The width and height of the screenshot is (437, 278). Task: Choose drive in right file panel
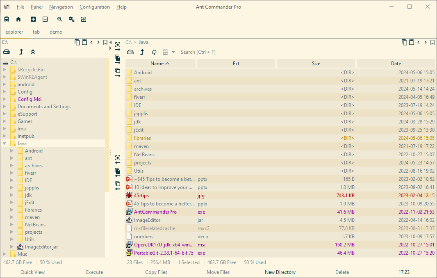(x=130, y=52)
